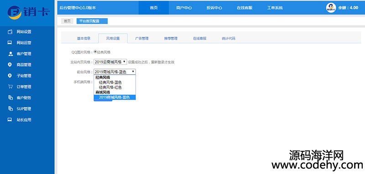Click the 站长应用 monitor icon
Viewport: 365px width, 174px height.
[x=10, y=120]
